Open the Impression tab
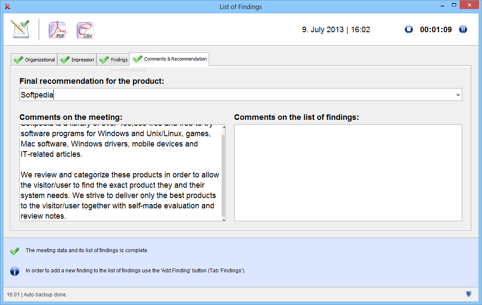 (x=77, y=60)
